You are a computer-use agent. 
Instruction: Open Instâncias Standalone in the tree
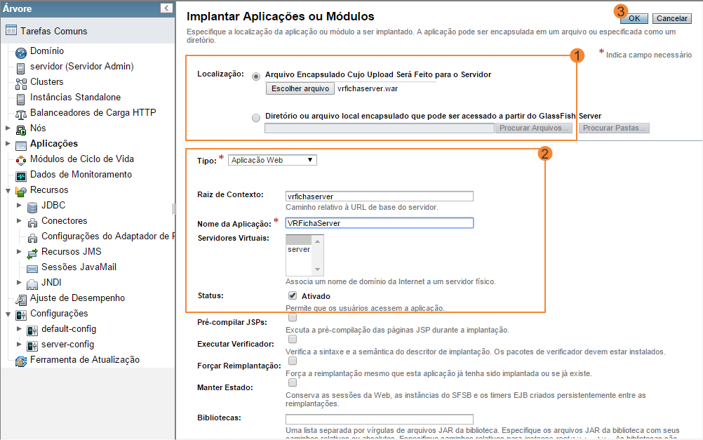[75, 98]
